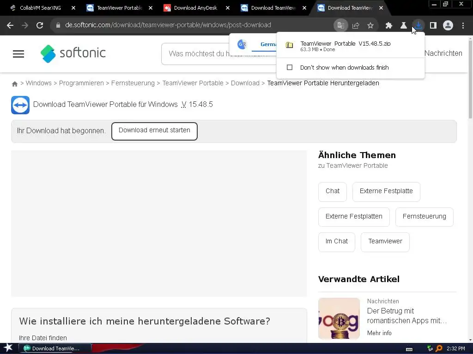Viewport: 473px width, 354px height.
Task: Open Fernsteuerung breadcrumb link
Action: [133, 83]
